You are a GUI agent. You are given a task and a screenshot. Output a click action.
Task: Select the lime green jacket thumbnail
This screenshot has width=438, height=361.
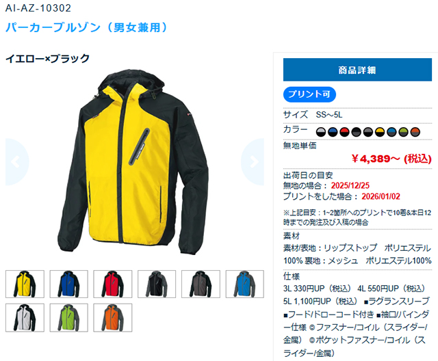tap(69, 318)
